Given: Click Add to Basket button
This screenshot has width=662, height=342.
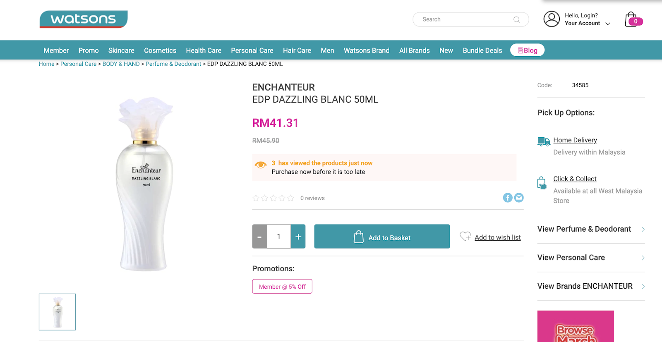Looking at the screenshot, I should pyautogui.click(x=382, y=237).
